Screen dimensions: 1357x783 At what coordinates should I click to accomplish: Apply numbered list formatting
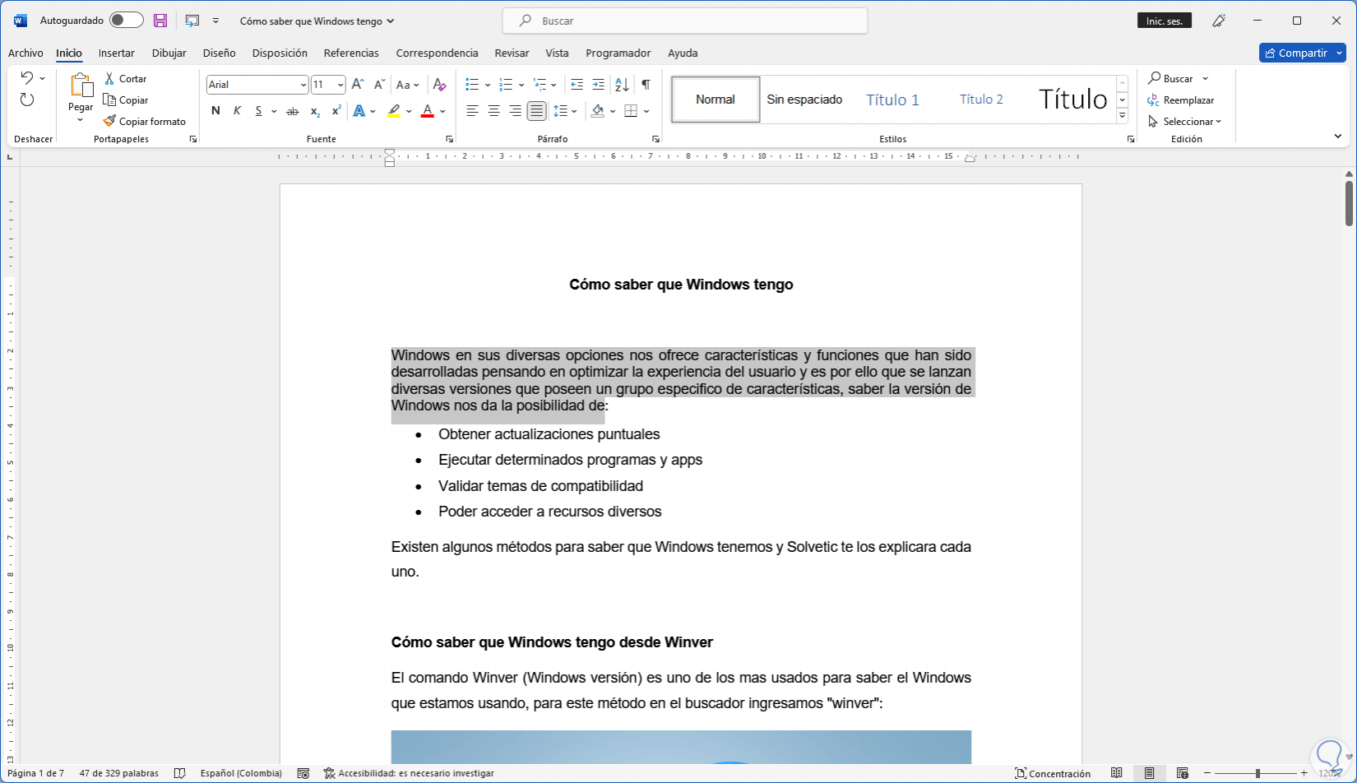tap(506, 85)
